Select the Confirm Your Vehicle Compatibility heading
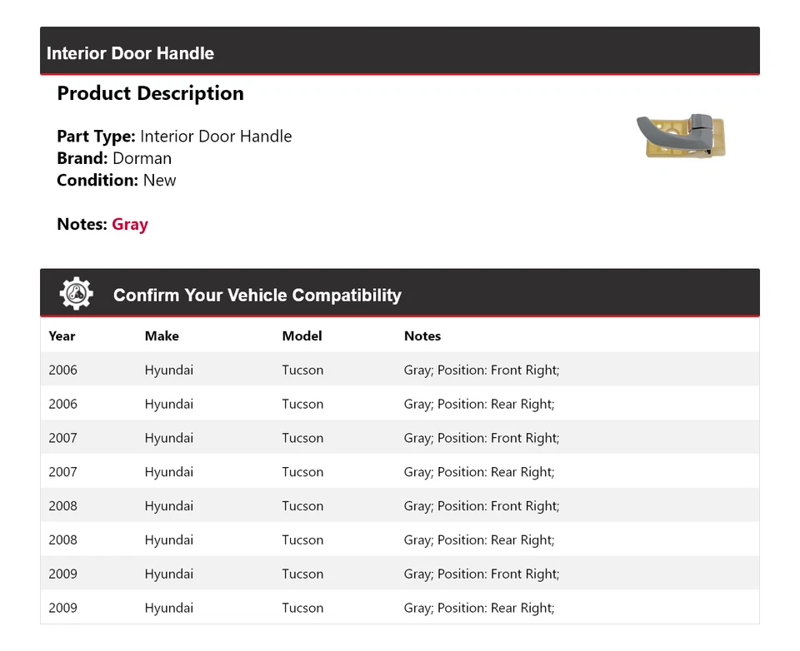Image resolution: width=800 pixels, height=651 pixels. pyautogui.click(x=257, y=296)
